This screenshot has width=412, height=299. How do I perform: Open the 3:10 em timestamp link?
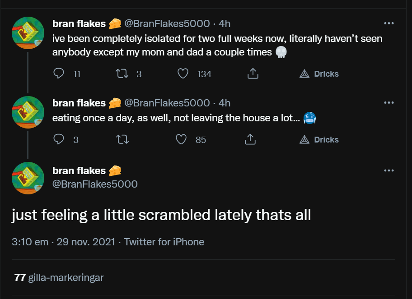coord(30,242)
